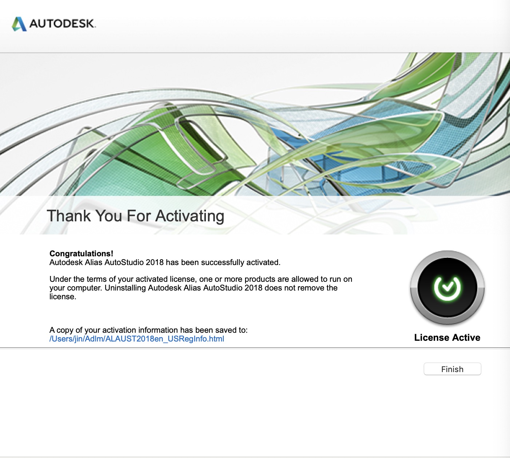Viewport: 510px width, 458px height.
Task: Open the ALAUST2018en_USRegInfo.html activation file link
Action: pyautogui.click(x=137, y=339)
